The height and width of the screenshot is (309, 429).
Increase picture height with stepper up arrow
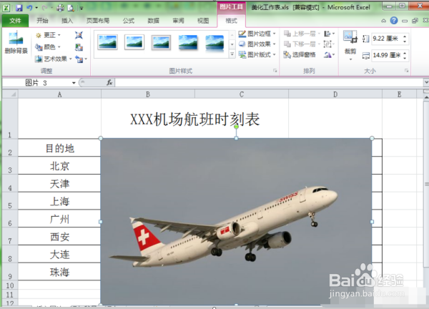coord(405,36)
